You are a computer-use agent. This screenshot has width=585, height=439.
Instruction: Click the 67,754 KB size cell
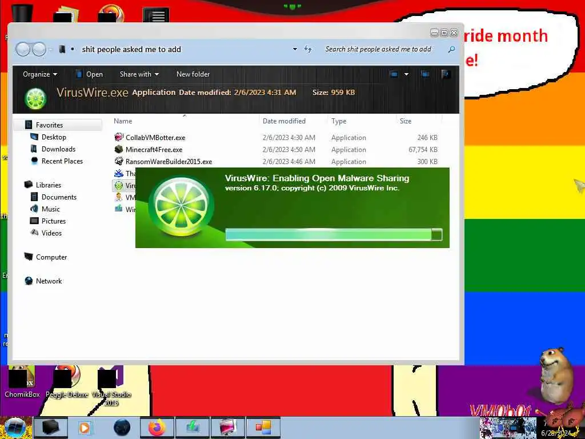point(423,150)
